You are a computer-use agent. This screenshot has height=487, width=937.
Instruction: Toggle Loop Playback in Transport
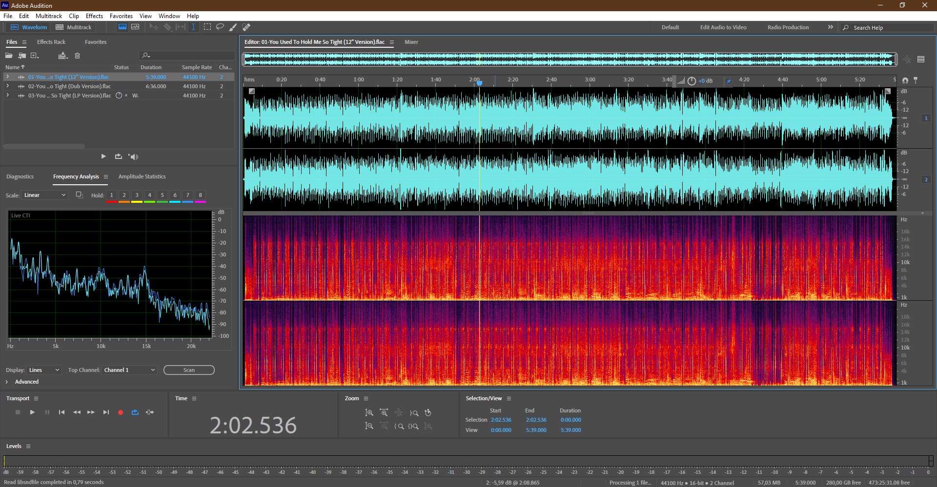click(x=135, y=412)
